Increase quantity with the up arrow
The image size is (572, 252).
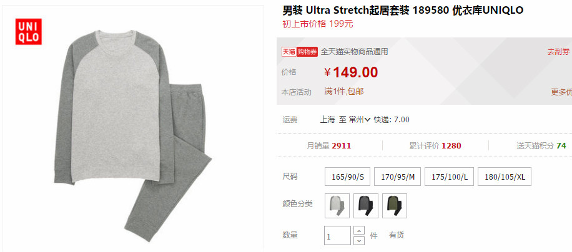coord(359,231)
